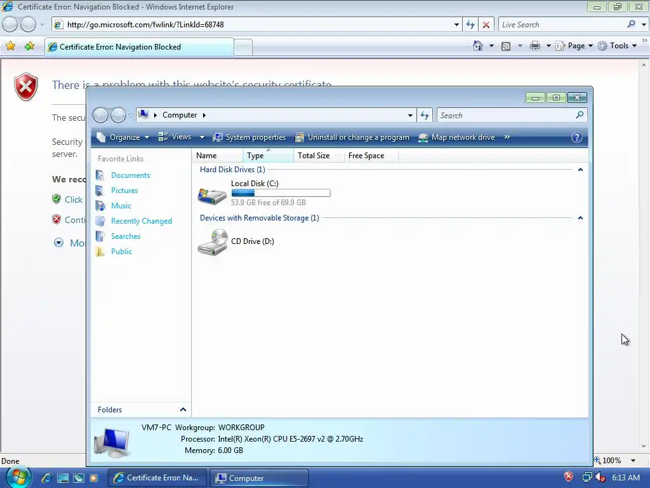Image resolution: width=650 pixels, height=488 pixels.
Task: Click Explorer Forward navigation button
Action: pyautogui.click(x=118, y=115)
